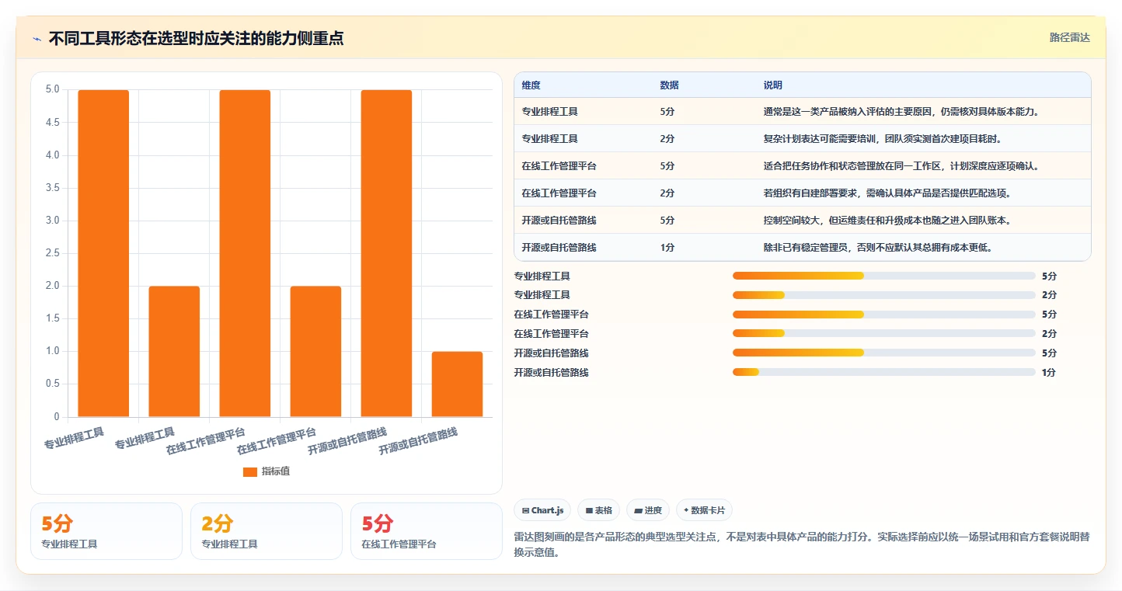1122x591 pixels.
Task: Select the 进度 chip
Action: (648, 510)
